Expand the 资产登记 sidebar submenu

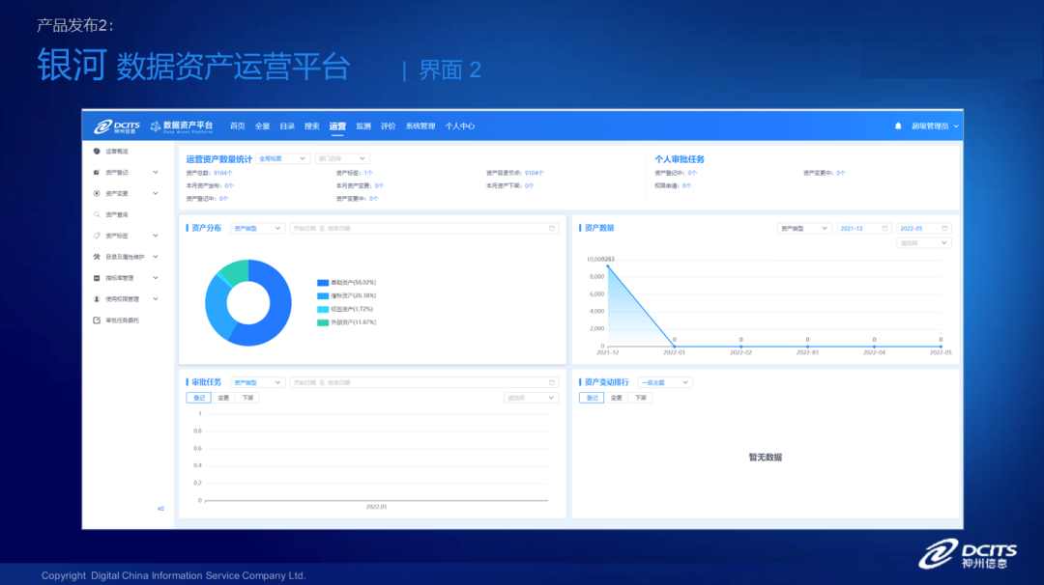point(156,173)
